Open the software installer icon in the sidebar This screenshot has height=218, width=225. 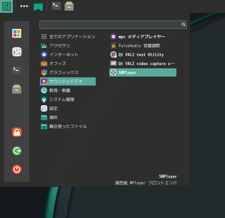[17, 33]
